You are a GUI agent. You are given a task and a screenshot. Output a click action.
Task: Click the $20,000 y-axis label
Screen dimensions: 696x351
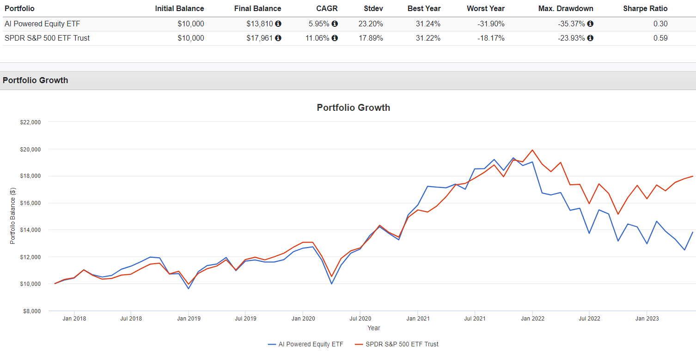31,150
